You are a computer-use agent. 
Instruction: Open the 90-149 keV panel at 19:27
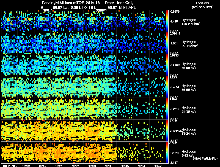(x=75, y=43)
